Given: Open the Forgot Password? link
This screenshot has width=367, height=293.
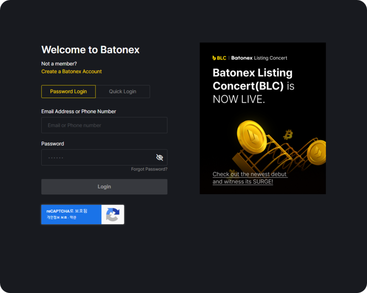Looking at the screenshot, I should point(149,169).
